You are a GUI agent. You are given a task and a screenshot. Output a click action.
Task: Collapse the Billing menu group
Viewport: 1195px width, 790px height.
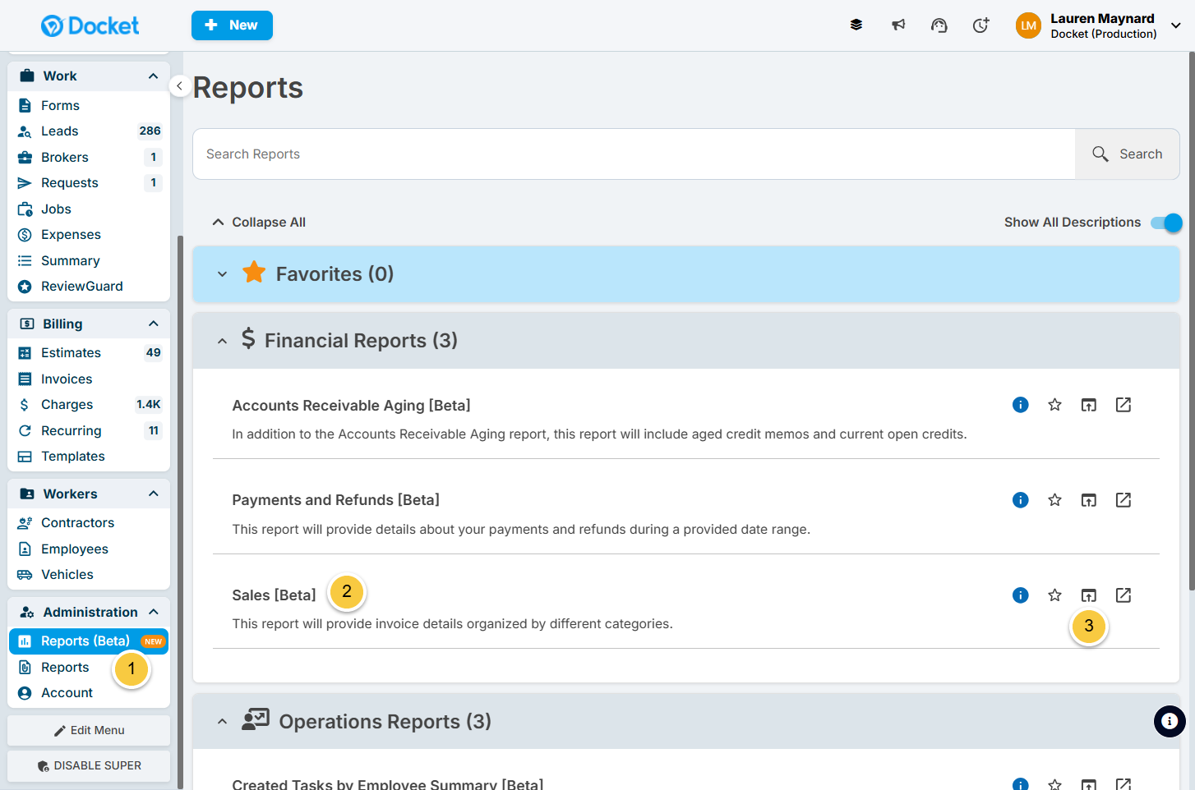tap(153, 324)
